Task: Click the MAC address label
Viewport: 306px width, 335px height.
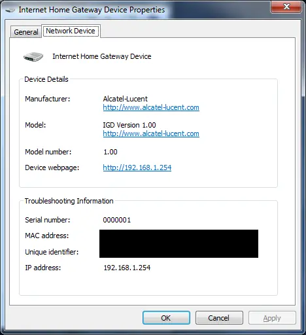Action: pos(47,236)
